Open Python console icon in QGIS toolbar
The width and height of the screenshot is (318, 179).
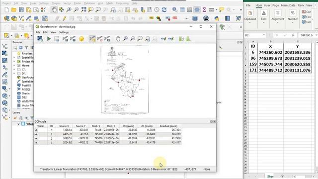217,18
